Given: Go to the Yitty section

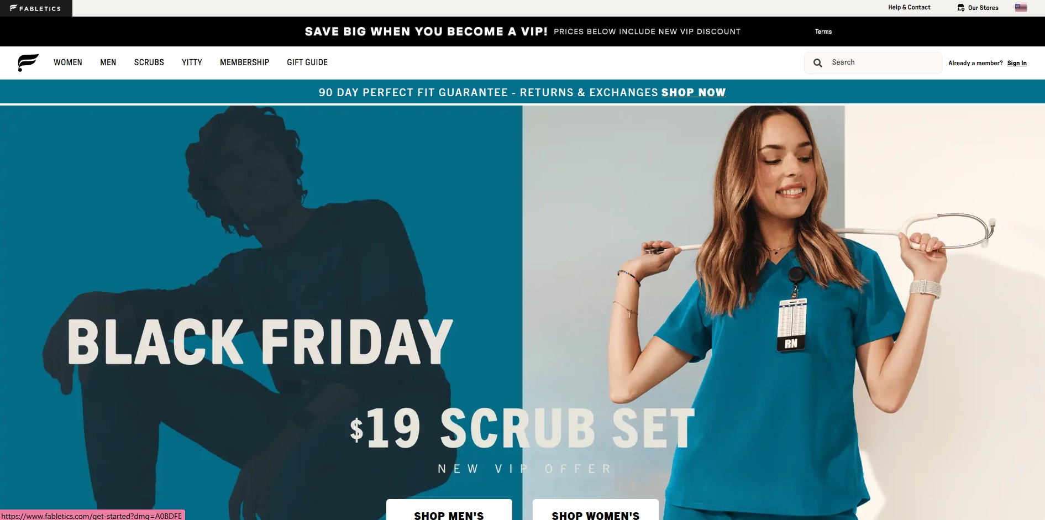Looking at the screenshot, I should click(192, 62).
